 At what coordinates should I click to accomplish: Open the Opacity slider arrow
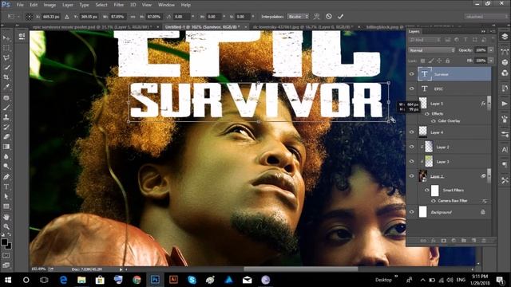pos(491,50)
